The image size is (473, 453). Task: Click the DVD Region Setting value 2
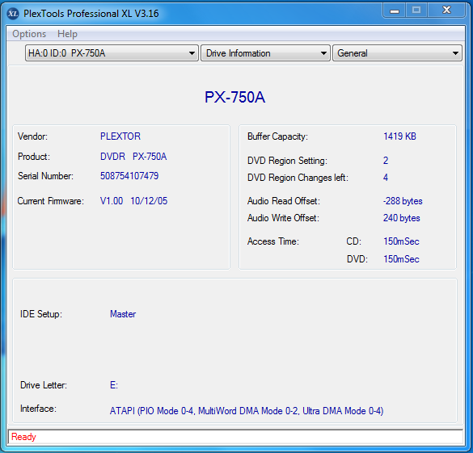(x=386, y=160)
